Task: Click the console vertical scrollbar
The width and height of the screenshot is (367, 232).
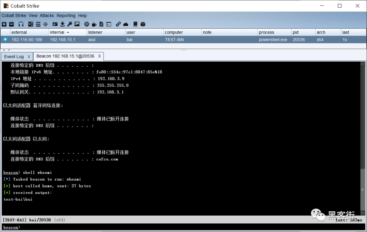Action: [363, 136]
